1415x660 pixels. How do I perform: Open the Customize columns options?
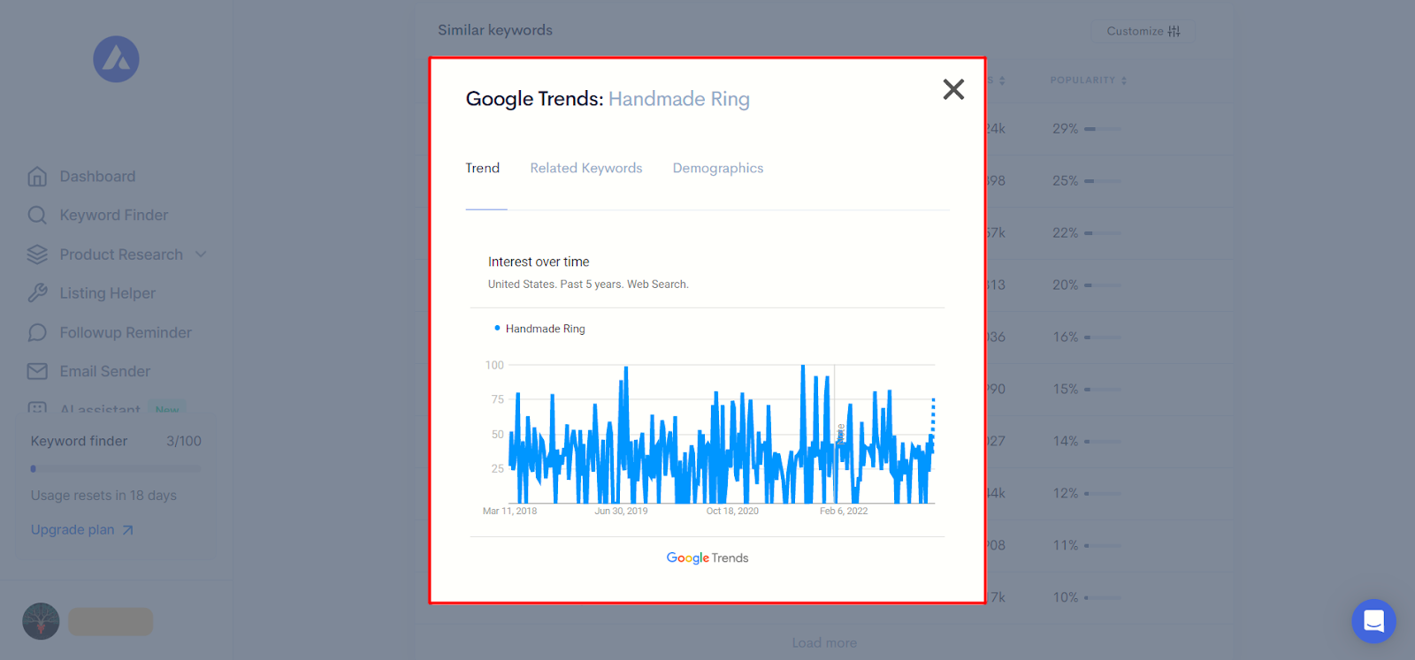click(1143, 31)
